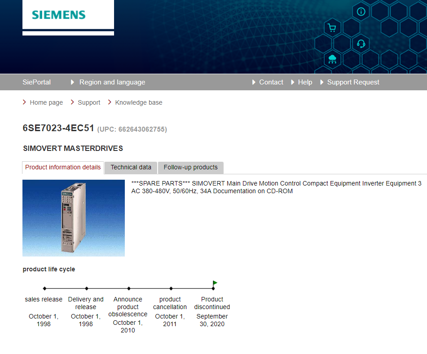Click the arrow beside Support Request
The height and width of the screenshot is (354, 427).
click(322, 82)
